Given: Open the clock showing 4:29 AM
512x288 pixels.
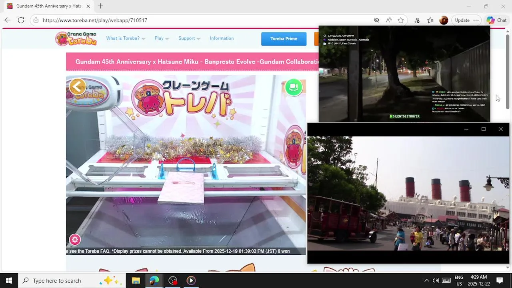Looking at the screenshot, I should (x=478, y=280).
